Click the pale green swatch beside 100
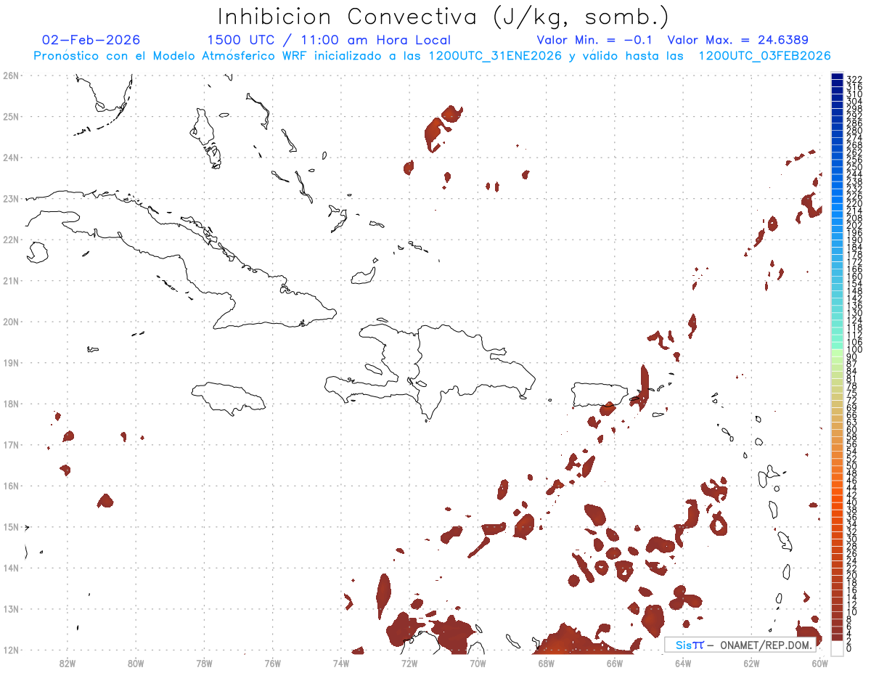871x673 pixels. [x=837, y=351]
